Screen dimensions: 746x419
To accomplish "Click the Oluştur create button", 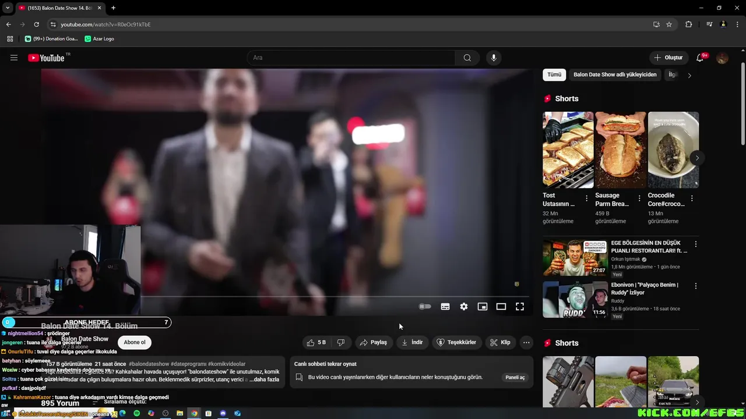I will coord(668,58).
